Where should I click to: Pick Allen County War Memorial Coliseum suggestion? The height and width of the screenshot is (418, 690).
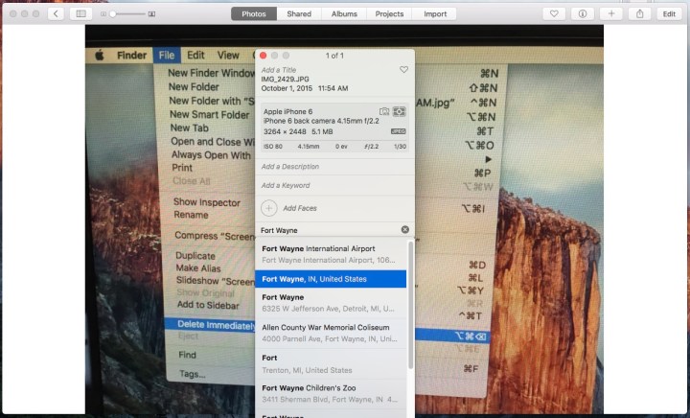tap(331, 333)
